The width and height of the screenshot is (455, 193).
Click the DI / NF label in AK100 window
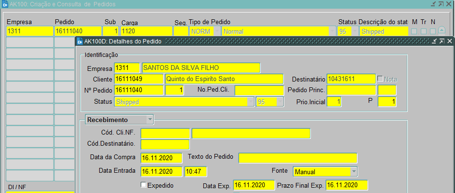[x=17, y=187]
